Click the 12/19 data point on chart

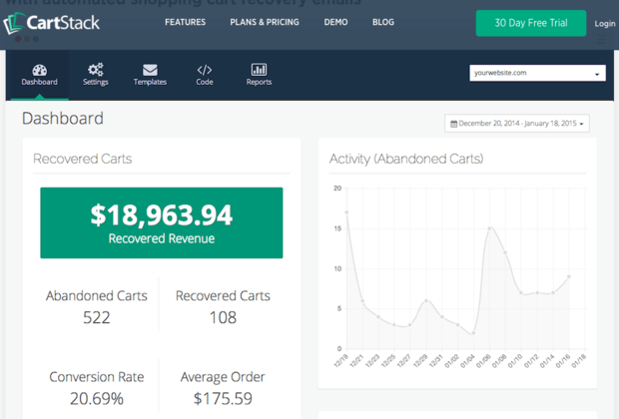point(347,212)
